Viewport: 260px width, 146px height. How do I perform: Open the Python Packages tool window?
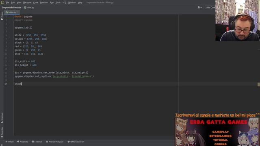click(55, 142)
